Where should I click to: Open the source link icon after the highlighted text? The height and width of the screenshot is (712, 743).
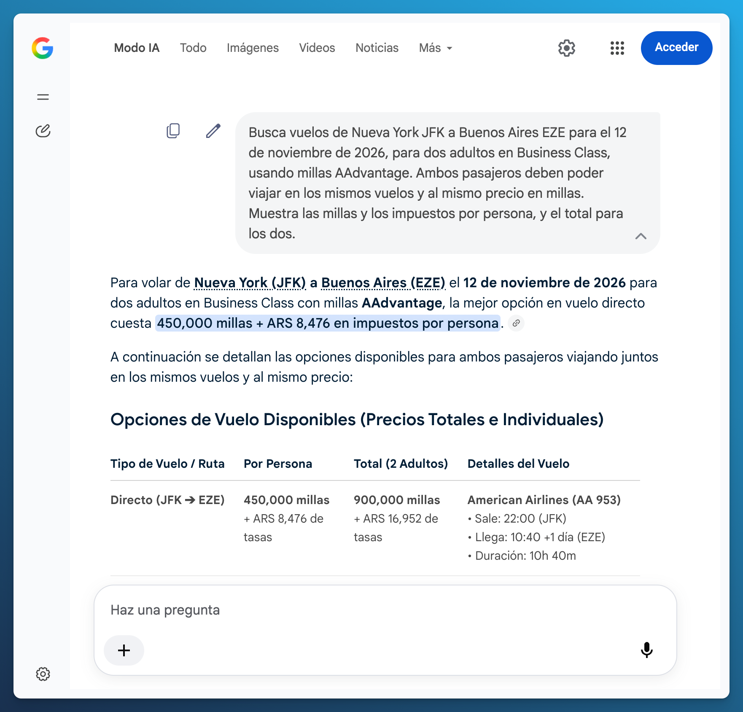516,323
